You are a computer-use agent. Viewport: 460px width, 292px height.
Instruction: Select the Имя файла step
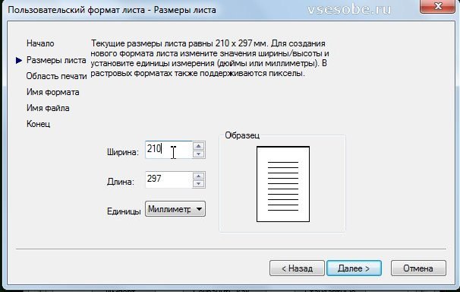pos(48,108)
